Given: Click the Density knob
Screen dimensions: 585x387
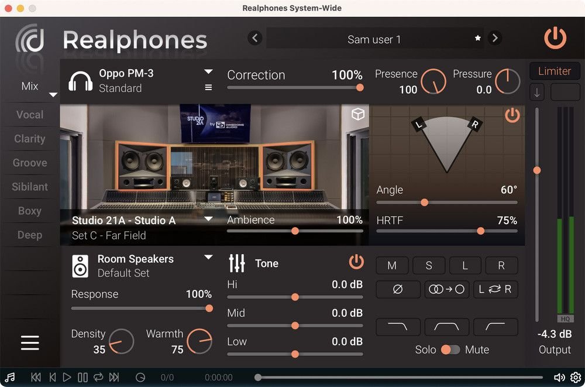Looking at the screenshot, I should pos(121,341).
